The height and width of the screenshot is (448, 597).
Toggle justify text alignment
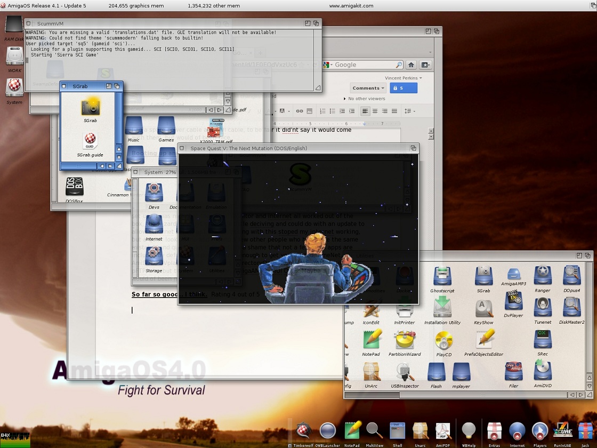[394, 111]
